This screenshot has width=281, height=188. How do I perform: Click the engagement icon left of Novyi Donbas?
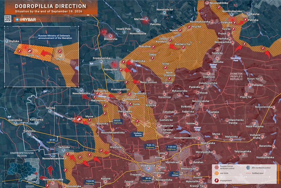tap(126, 82)
